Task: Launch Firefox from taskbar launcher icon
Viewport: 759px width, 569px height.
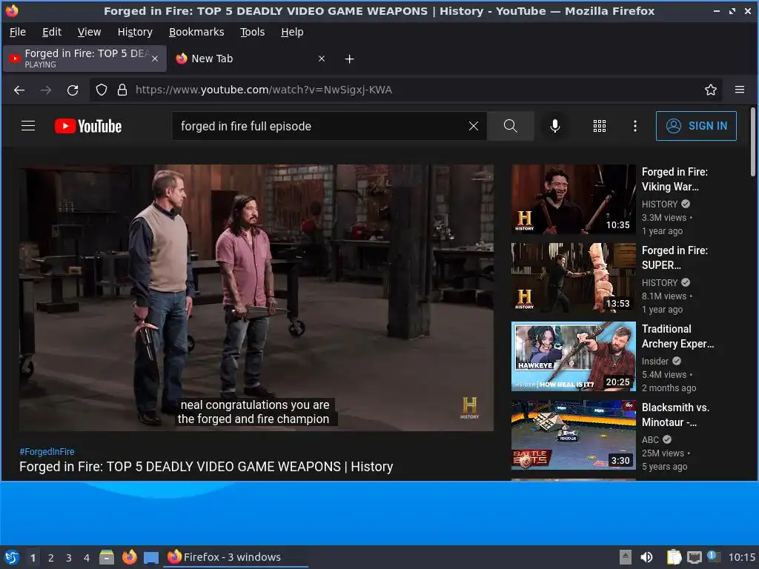Action: pyautogui.click(x=129, y=557)
